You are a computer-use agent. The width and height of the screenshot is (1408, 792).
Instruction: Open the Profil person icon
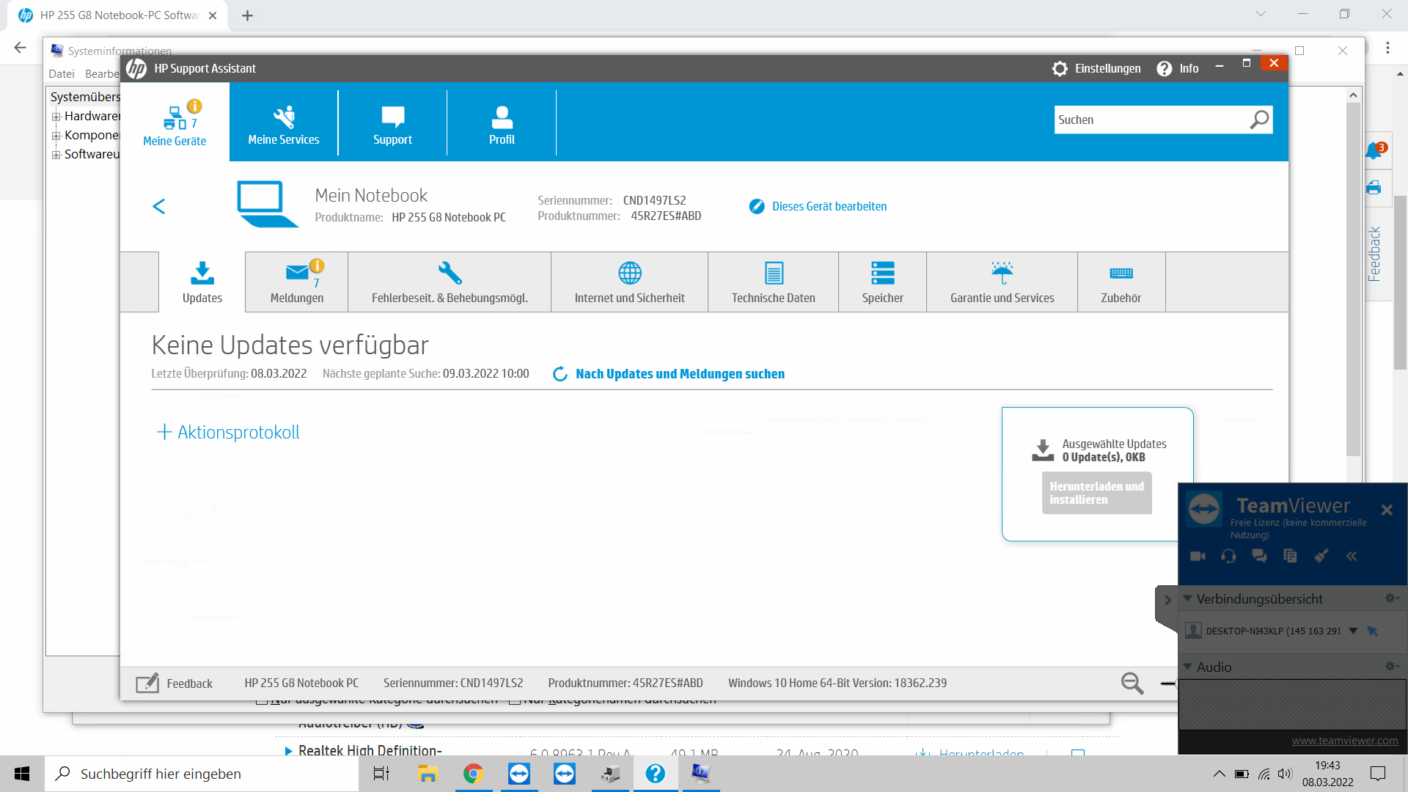502,117
